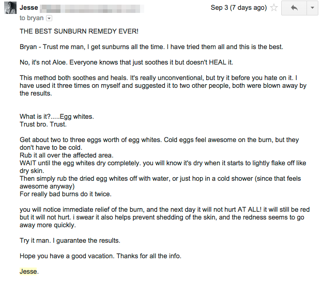The height and width of the screenshot is (282, 322).
Task: Reply to Jesse's email using arrow button
Action: tap(294, 8)
